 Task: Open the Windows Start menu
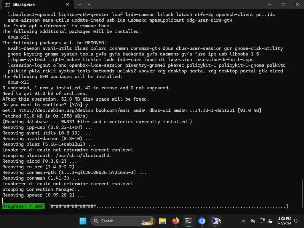83,221
